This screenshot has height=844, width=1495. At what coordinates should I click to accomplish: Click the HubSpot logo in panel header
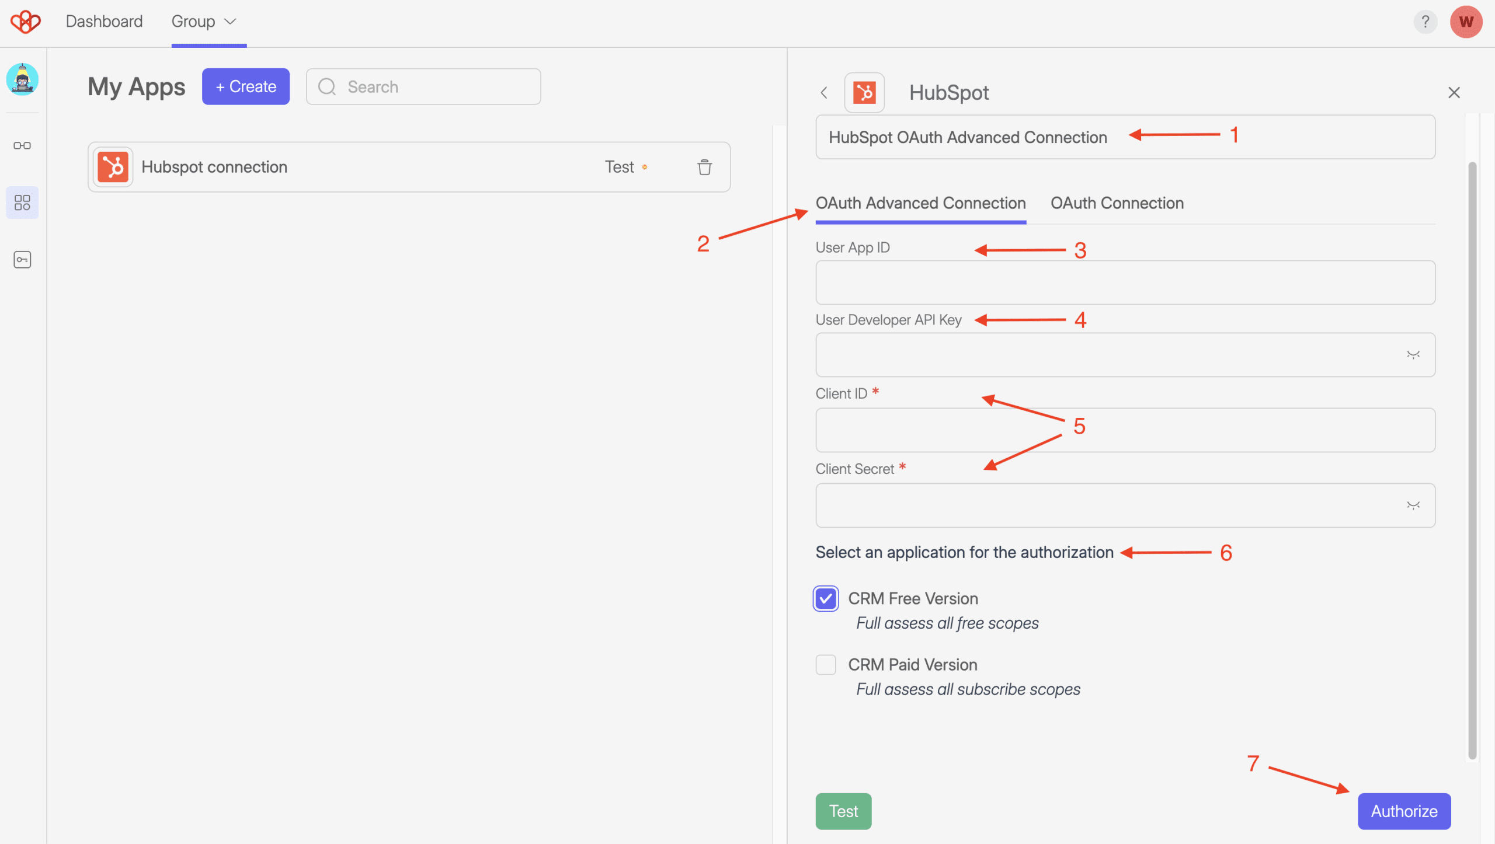point(864,92)
